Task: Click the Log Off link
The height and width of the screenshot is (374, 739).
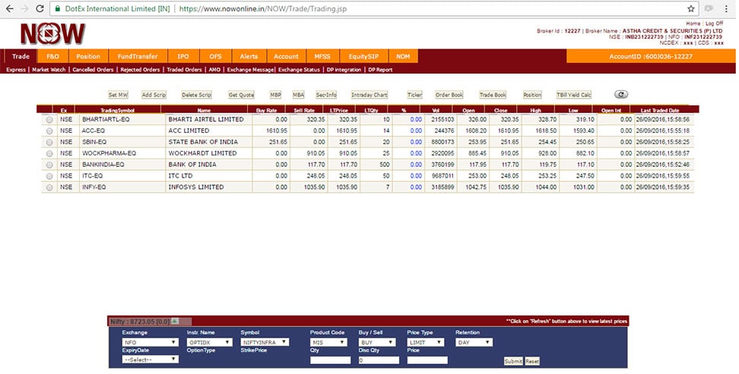Action: 715,24
